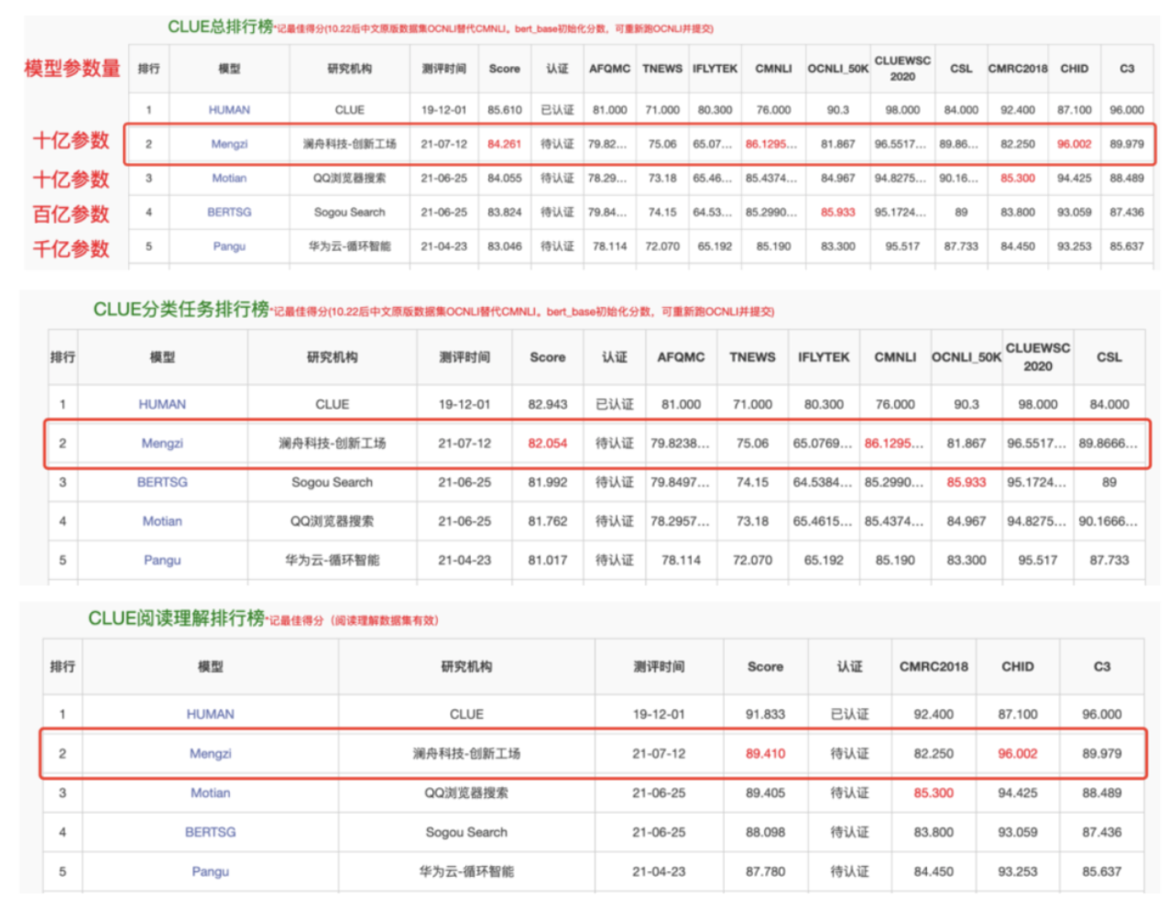Click HUMAN link in CLUE分类任务排行榜

coord(162,404)
